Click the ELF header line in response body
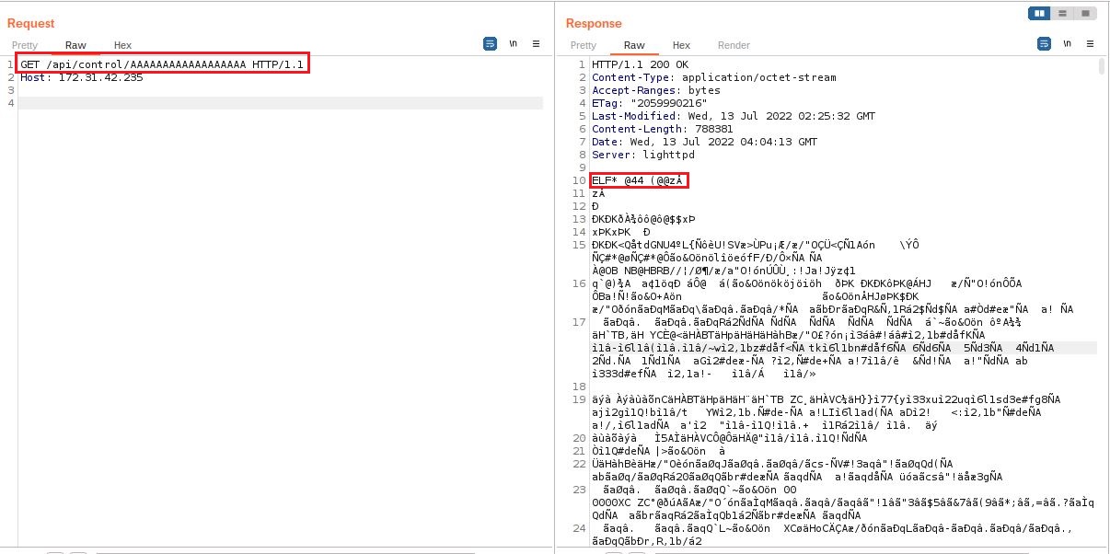The width and height of the screenshot is (1110, 554). click(640, 180)
